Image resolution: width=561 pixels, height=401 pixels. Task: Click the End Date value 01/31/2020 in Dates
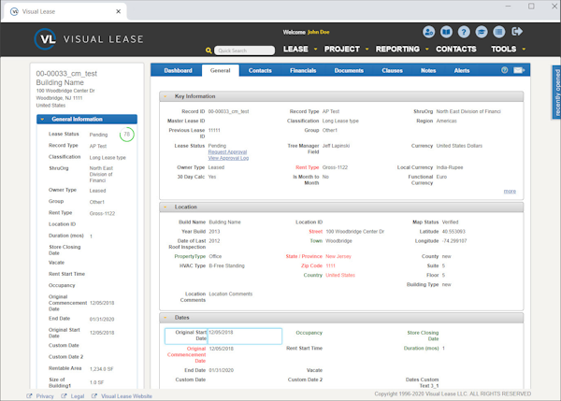tap(221, 370)
